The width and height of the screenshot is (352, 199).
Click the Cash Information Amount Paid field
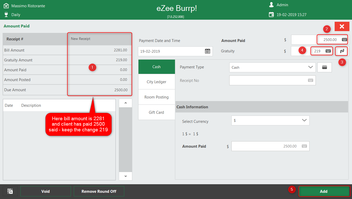[x=270, y=146]
